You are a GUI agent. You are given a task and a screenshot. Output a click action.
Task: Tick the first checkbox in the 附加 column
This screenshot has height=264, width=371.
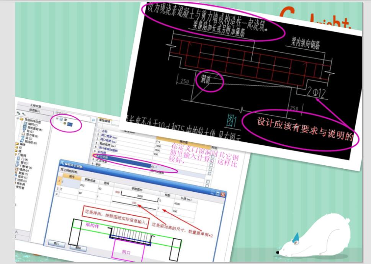[x=213, y=157]
